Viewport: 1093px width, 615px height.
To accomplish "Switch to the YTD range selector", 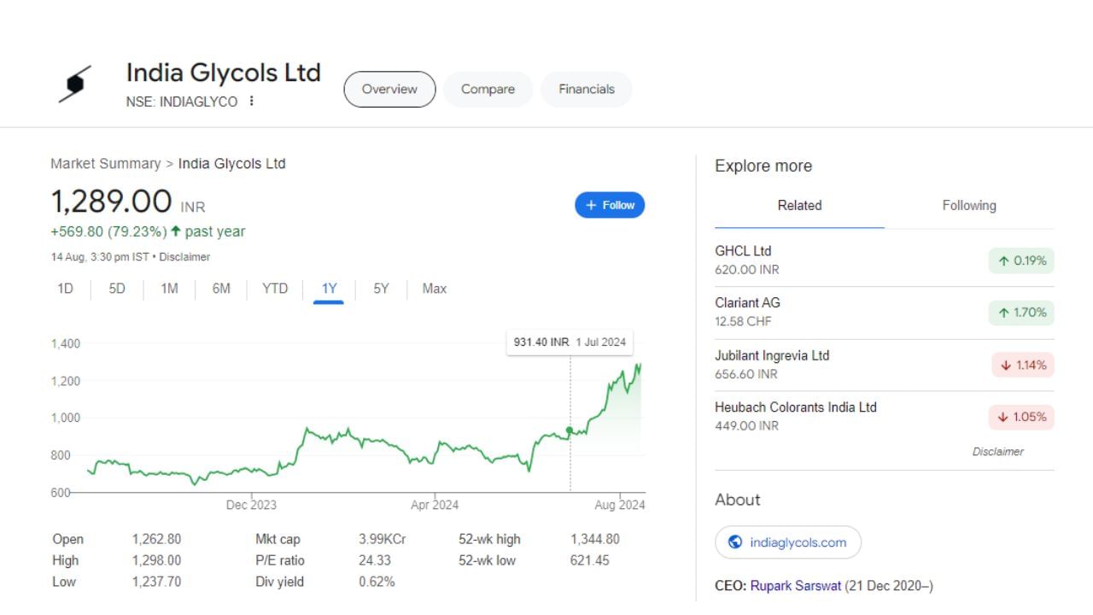I will pos(275,289).
